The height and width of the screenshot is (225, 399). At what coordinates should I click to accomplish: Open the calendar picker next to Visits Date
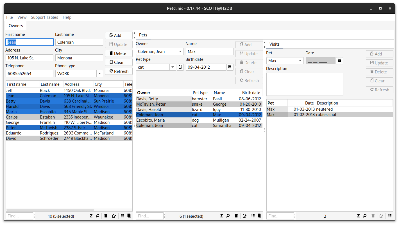pos(339,61)
